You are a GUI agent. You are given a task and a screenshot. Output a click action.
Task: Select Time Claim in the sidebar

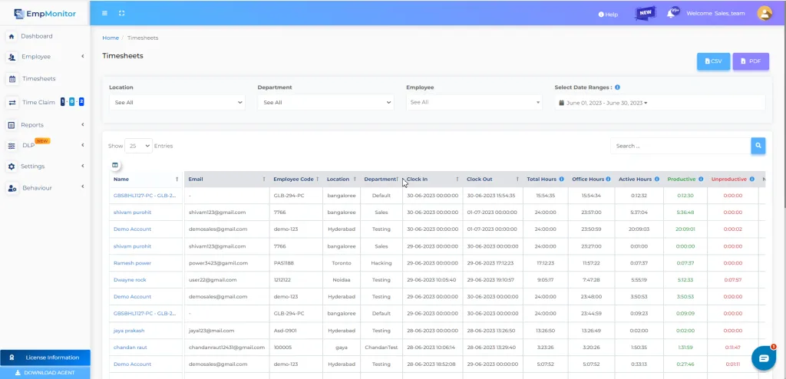[38, 102]
